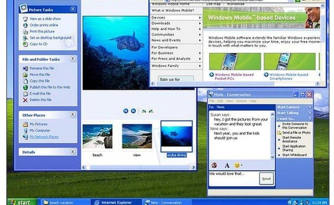Click the Rename this file icon
The height and width of the screenshot is (205, 334).
click(x=25, y=68)
